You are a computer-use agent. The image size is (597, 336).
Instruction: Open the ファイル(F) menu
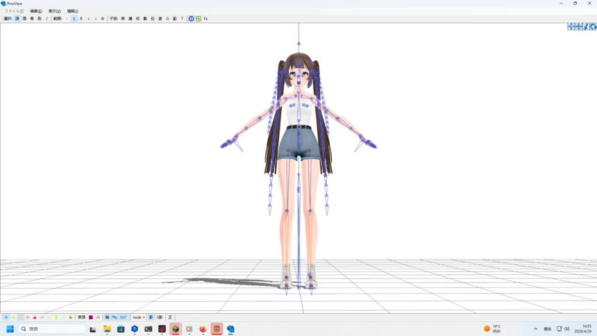14,11
